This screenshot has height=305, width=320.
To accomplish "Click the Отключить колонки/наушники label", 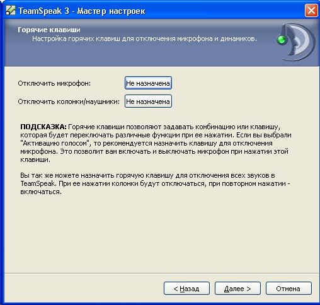I will 69,101.
